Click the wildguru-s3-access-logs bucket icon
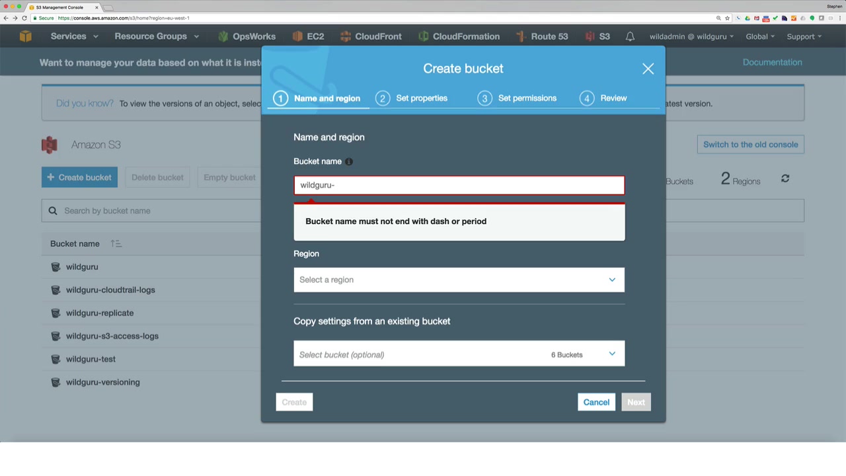Image resolution: width=846 pixels, height=476 pixels. [56, 337]
